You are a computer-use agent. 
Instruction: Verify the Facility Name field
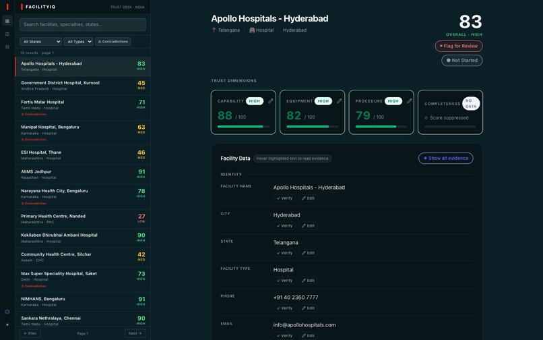[x=284, y=198]
